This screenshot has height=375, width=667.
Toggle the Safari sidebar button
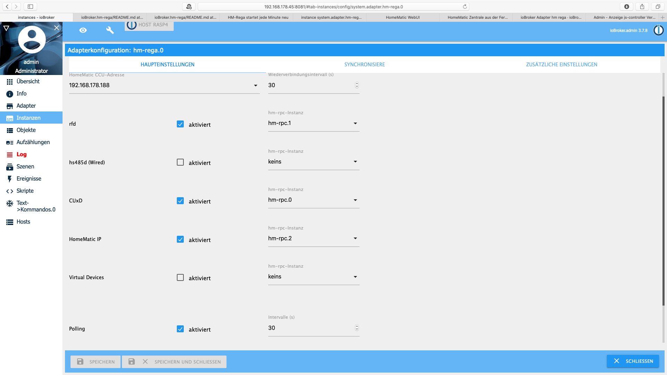click(x=30, y=7)
